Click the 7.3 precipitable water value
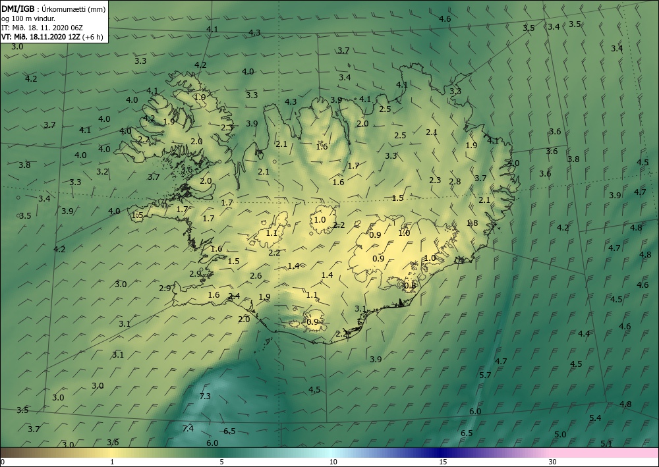This screenshot has height=467, width=659. 205,396
